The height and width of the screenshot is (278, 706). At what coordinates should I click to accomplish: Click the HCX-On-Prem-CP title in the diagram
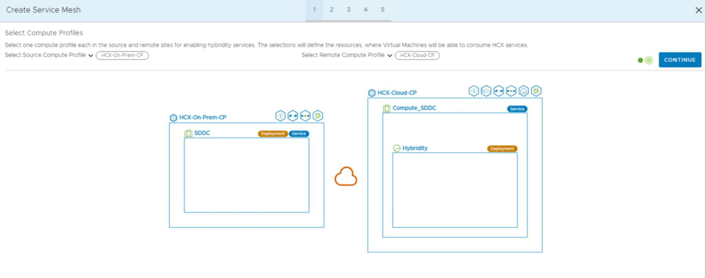click(x=203, y=117)
